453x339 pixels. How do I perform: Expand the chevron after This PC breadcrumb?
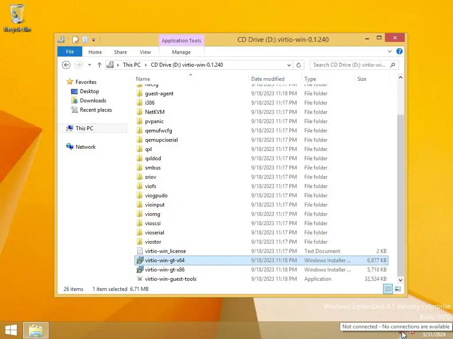coord(146,65)
